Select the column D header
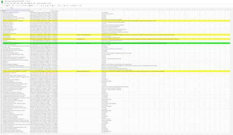The width and height of the screenshot is (233, 135). 89,10
